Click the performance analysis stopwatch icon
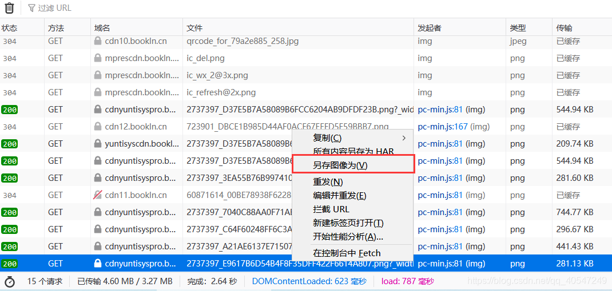 (x=9, y=281)
